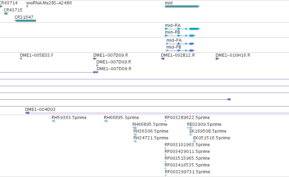Click the CR43715 gene label
This screenshot has width=289, height=177.
[x=13, y=10]
